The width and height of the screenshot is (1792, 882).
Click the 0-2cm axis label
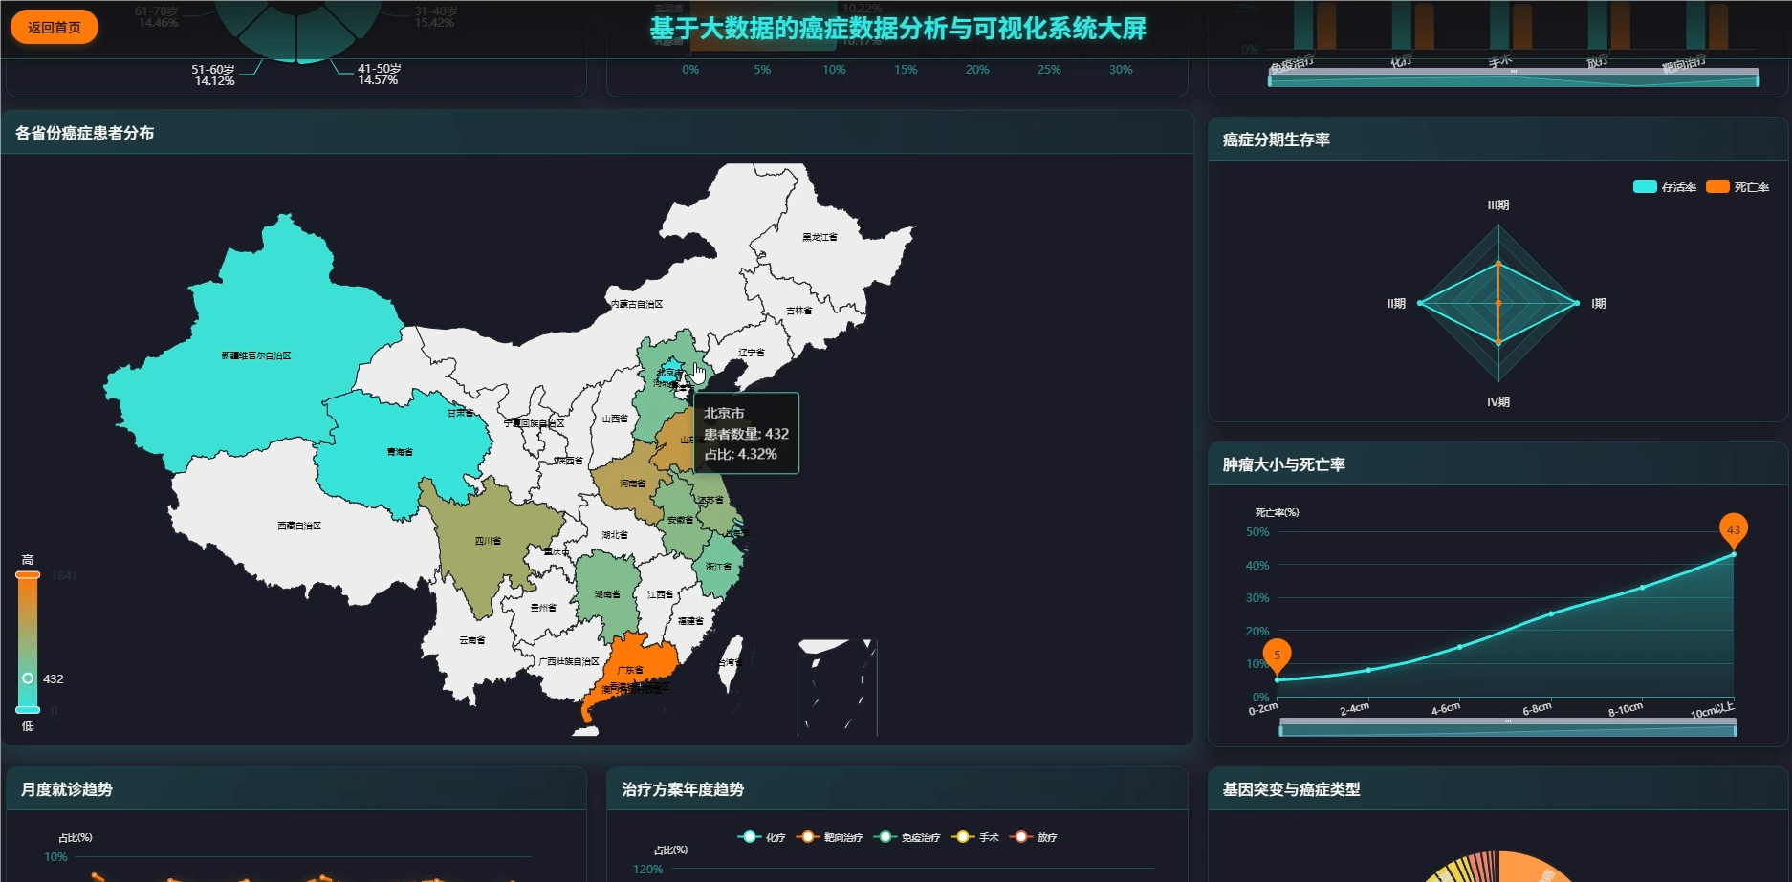[1262, 708]
